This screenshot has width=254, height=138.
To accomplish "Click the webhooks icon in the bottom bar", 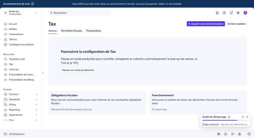I will [x=239, y=134].
